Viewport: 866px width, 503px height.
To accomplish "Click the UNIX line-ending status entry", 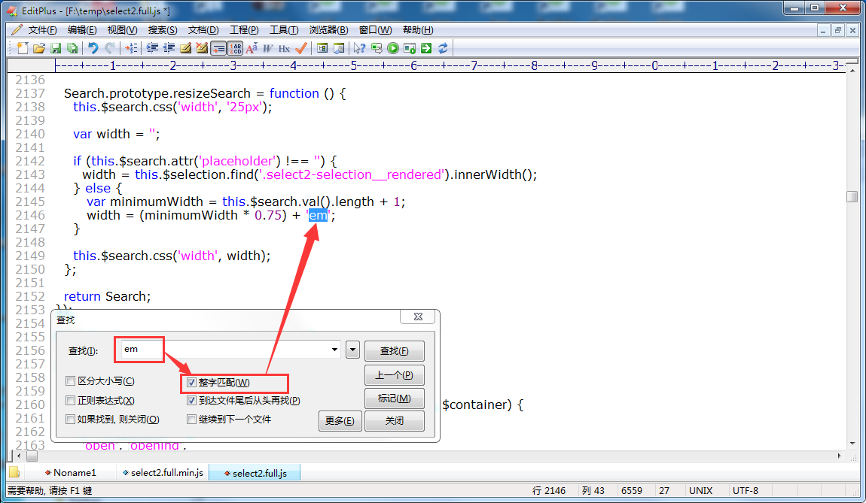I will pos(700,490).
